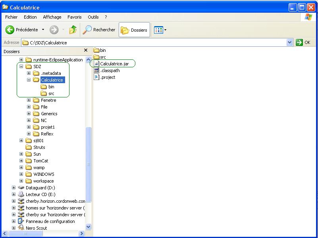Screen dimensions: 318x238
Task: Expand the Reflex tree node
Action: pyautogui.click(x=29, y=134)
